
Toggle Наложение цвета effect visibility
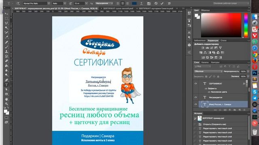click(x=209, y=92)
